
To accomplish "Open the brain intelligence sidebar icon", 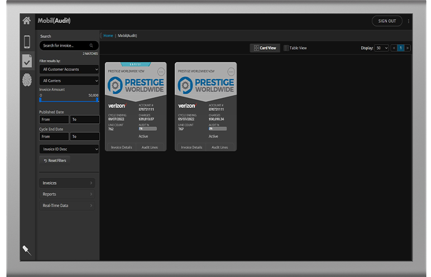I will 27,80.
